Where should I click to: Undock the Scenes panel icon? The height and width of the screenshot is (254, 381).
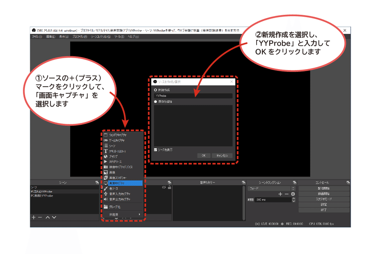tap(97, 183)
